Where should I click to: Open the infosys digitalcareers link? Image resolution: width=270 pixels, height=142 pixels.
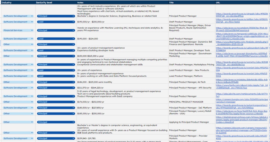tap(242, 119)
